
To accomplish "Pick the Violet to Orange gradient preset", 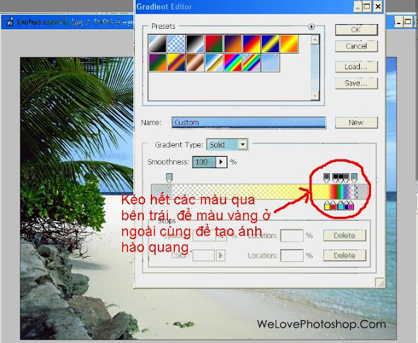I will [x=233, y=44].
